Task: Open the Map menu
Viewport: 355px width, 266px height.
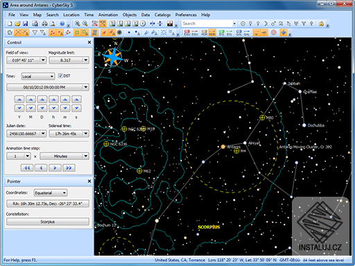Action: click(x=37, y=15)
